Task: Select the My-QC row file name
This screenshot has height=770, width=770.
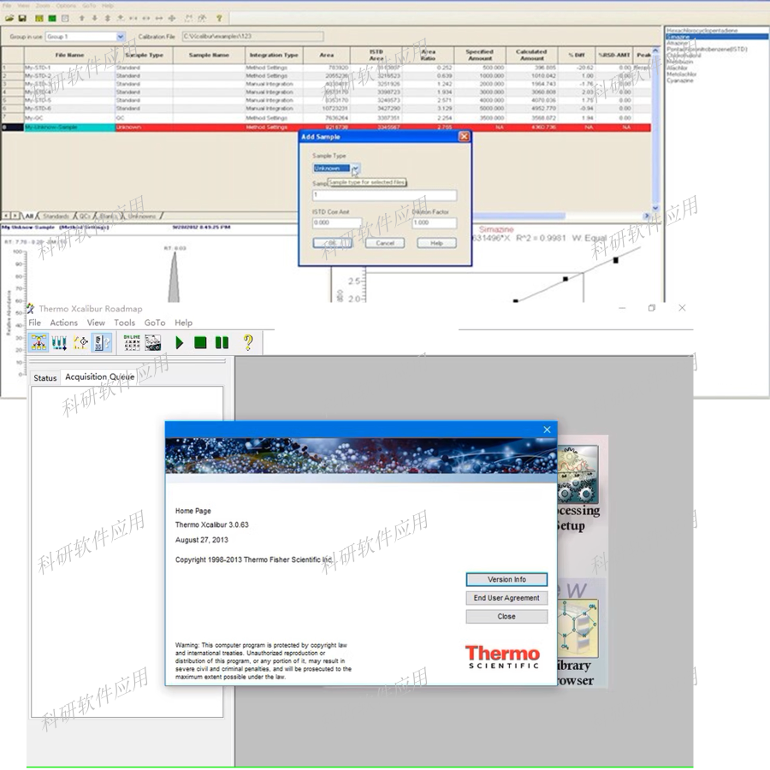Action: [34, 118]
